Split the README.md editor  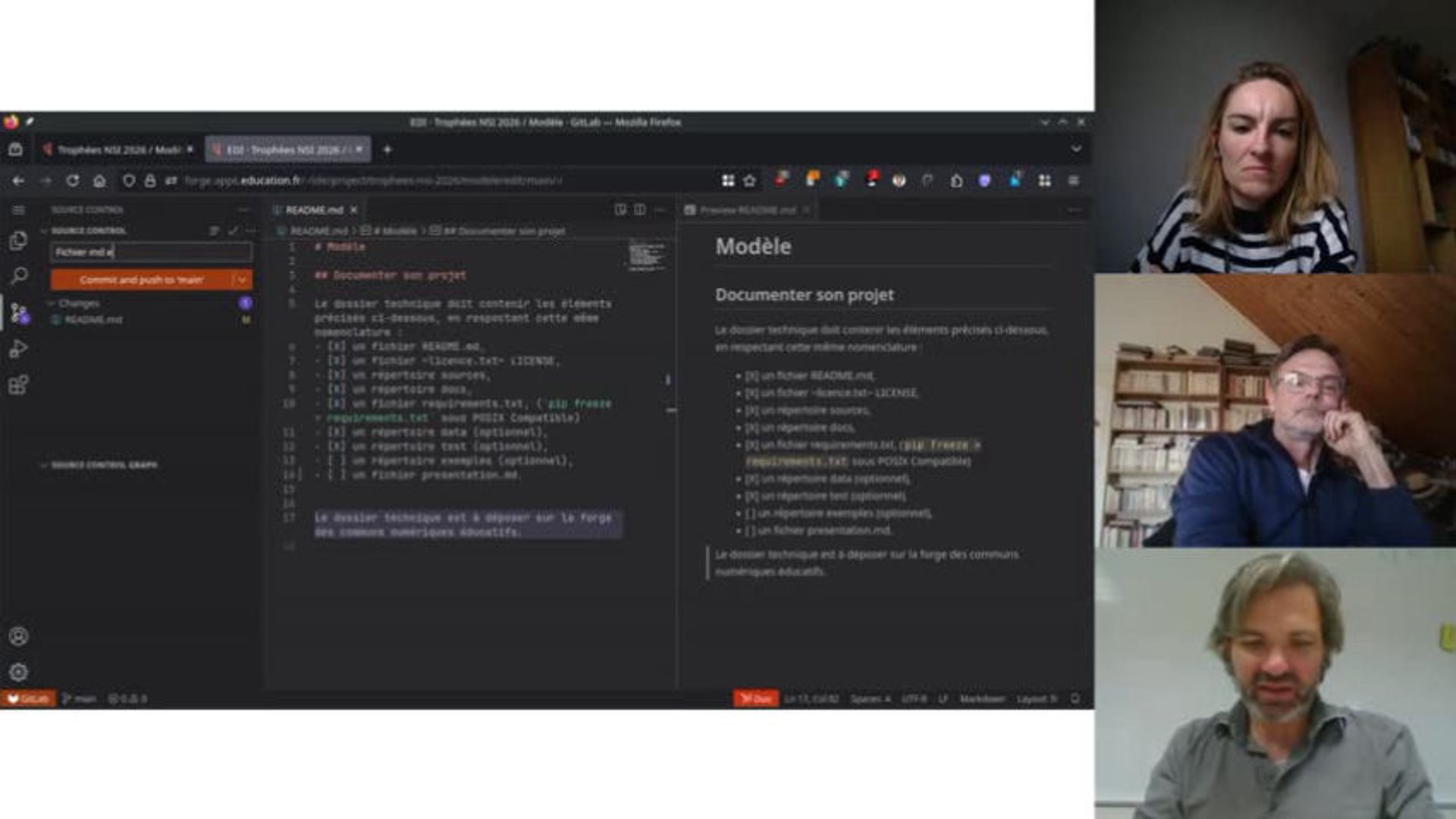click(640, 210)
